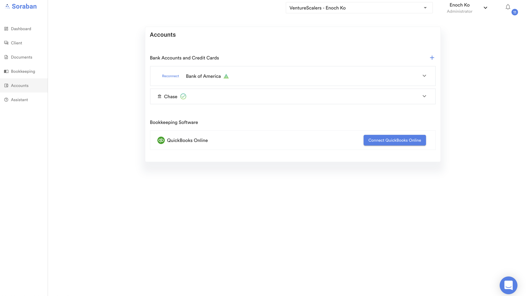Click the Assistant question-mark icon
This screenshot has width=526, height=296.
pos(6,100)
